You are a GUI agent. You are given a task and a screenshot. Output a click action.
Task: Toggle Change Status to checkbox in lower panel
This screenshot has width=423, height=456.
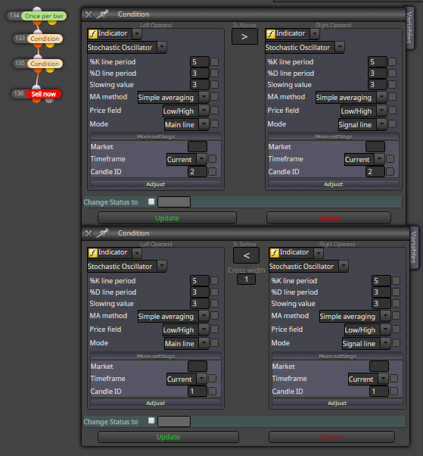pos(151,420)
